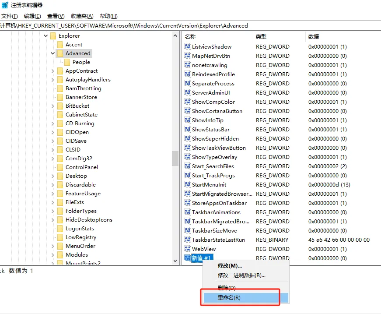Select the ControlPanel key
This screenshot has height=314, width=381.
(82, 167)
